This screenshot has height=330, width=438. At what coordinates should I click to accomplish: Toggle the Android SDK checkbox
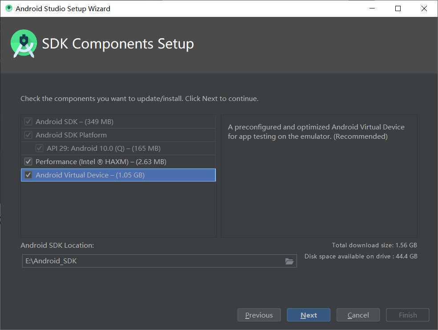click(28, 121)
